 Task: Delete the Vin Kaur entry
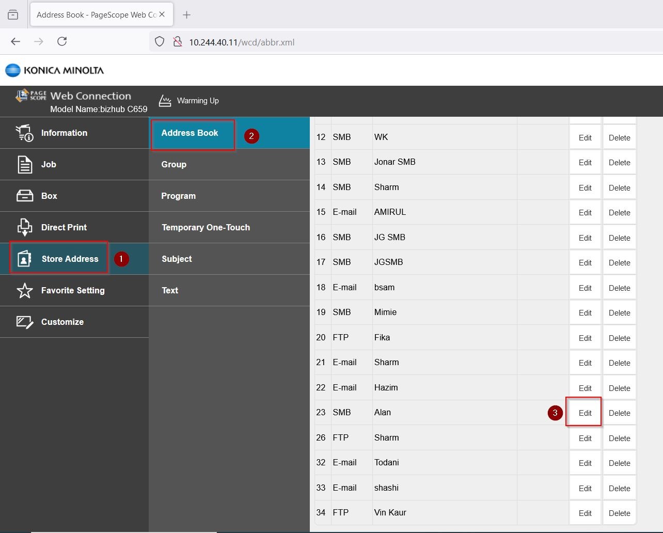(619, 513)
